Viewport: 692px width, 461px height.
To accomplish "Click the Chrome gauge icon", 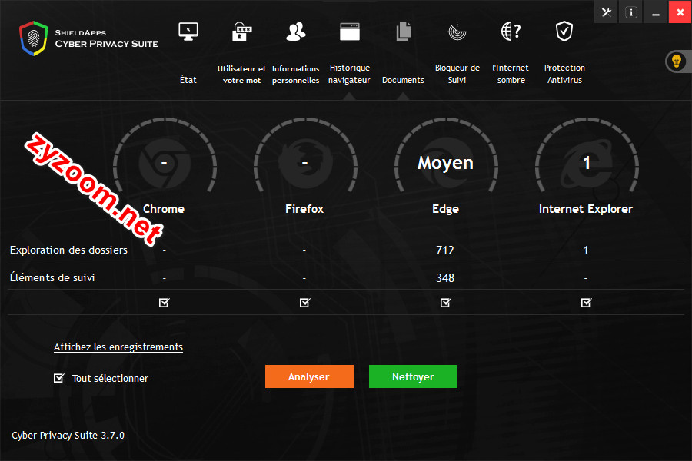I will point(165,155).
